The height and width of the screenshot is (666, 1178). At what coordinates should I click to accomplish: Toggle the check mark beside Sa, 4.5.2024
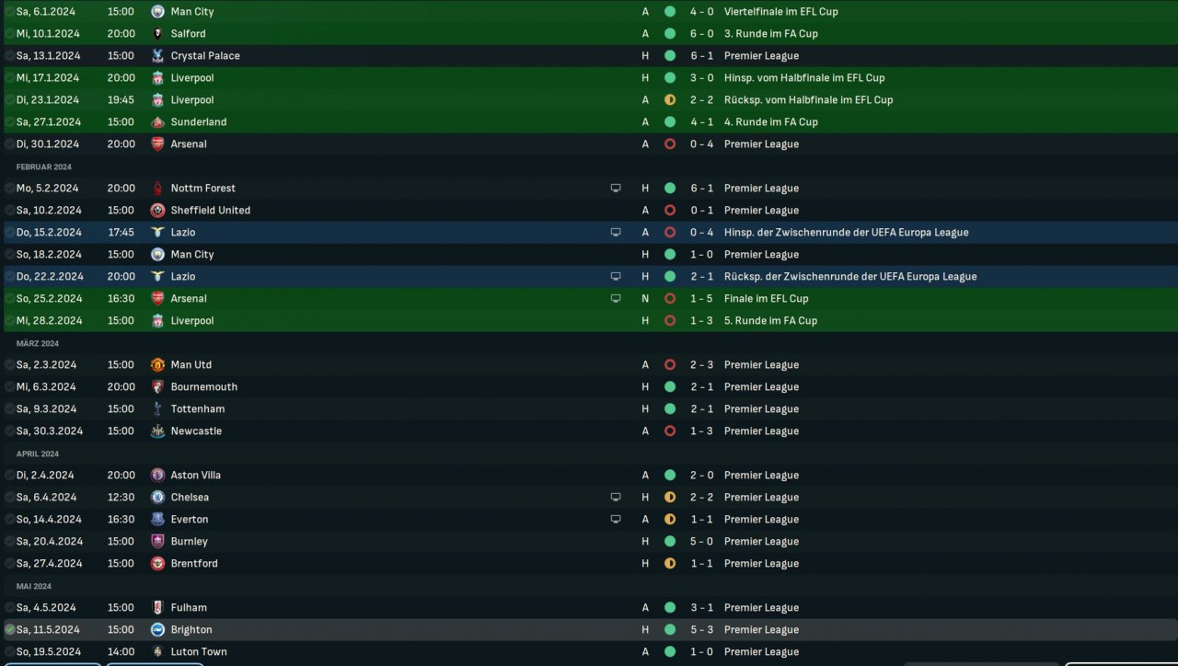(x=9, y=607)
